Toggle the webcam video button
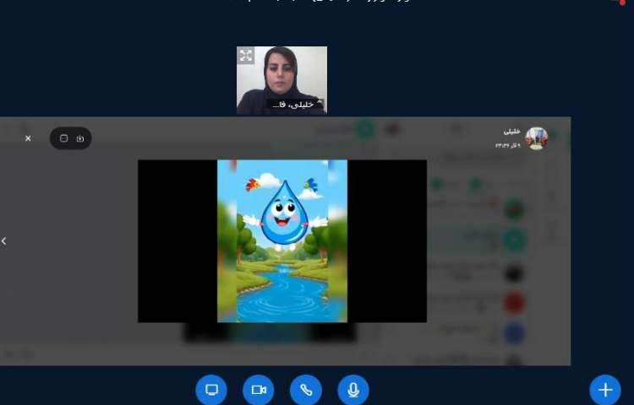This screenshot has height=405, width=634. (259, 390)
